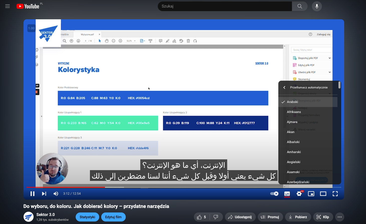Start voice search with microphone
This screenshot has height=224, width=366.
click(317, 6)
